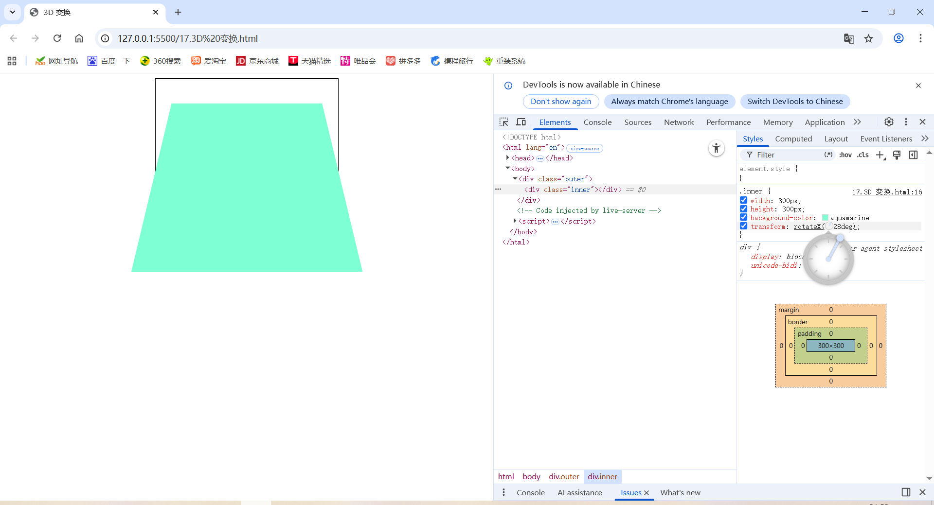Toggle the .cls class editor
This screenshot has width=934, height=505.
click(x=863, y=155)
